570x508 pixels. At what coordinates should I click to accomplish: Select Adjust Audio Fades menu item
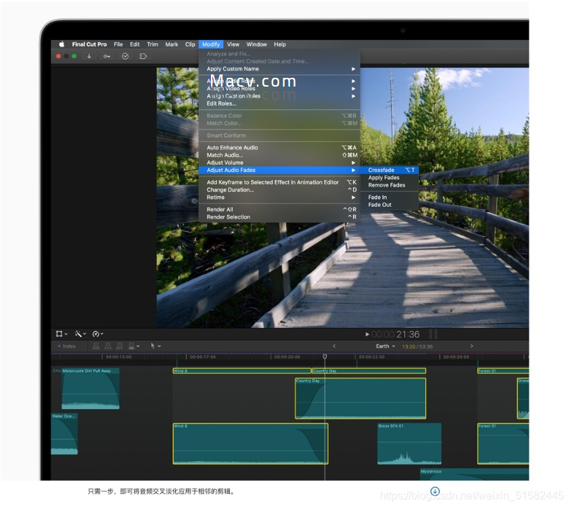coord(279,170)
